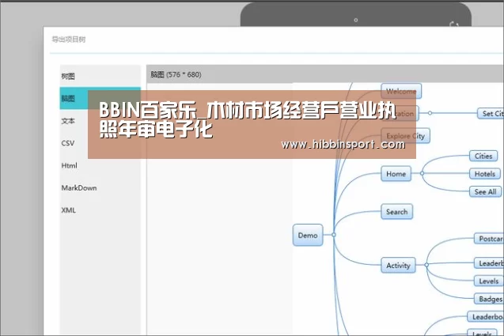Collapse the Activity node branch circle

pyautogui.click(x=426, y=265)
